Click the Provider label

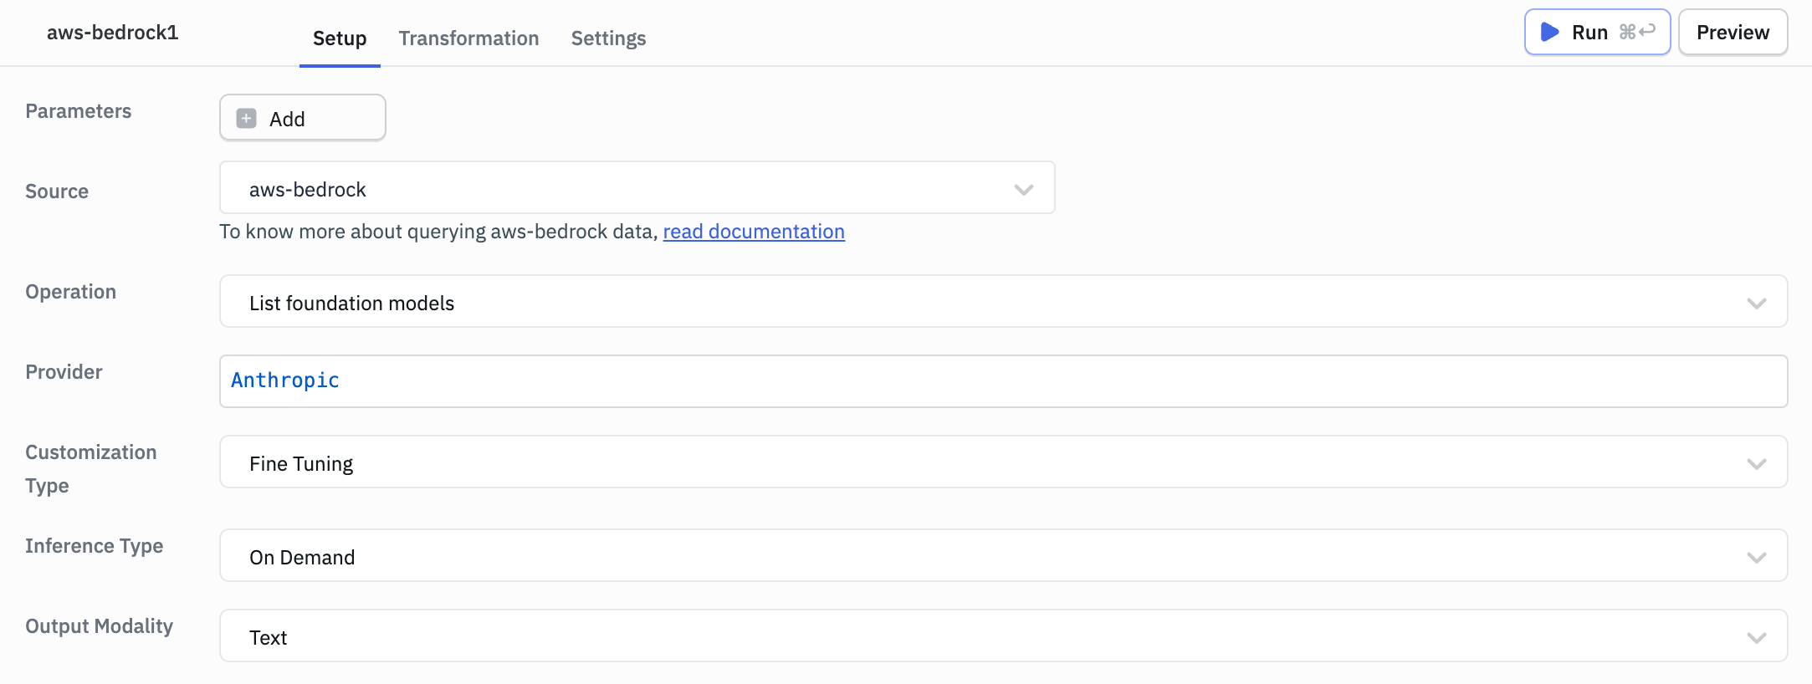[64, 372]
